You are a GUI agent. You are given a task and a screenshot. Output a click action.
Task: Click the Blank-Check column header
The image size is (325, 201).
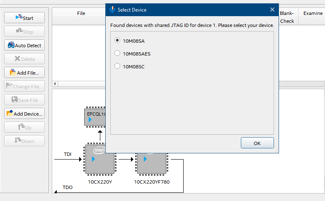click(287, 17)
